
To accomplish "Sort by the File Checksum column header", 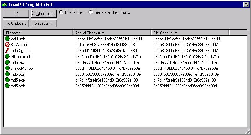I will (x=190, y=33).
